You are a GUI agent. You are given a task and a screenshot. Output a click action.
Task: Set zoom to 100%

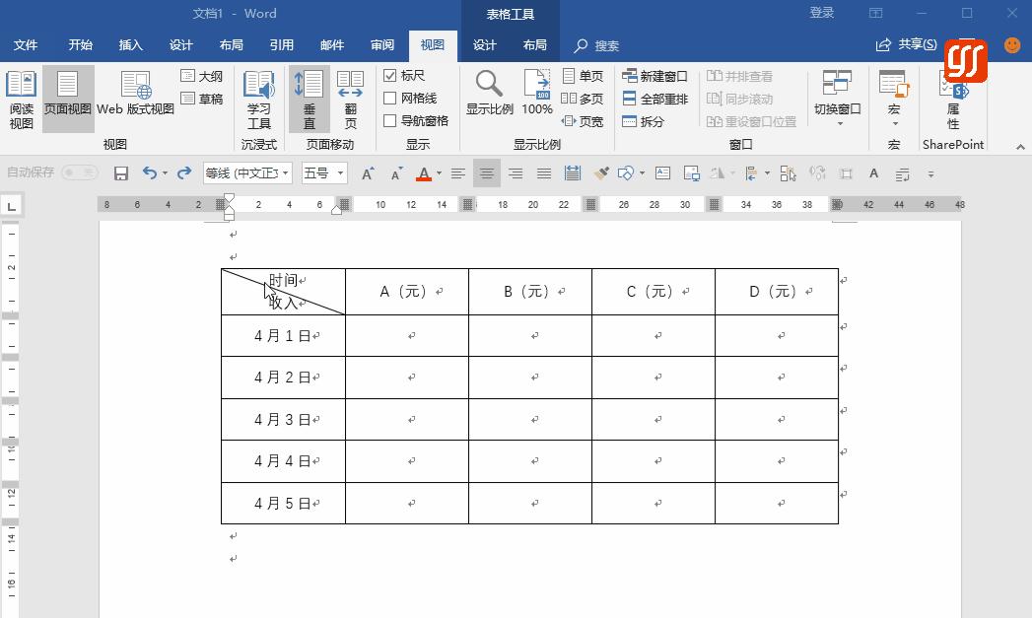(x=535, y=94)
